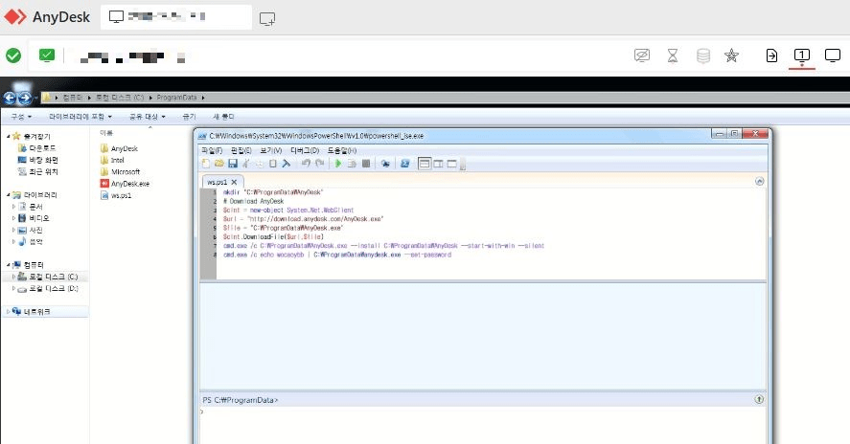Click the Cut scissors icon
Viewport: 850px width, 444px height.
pos(246,164)
